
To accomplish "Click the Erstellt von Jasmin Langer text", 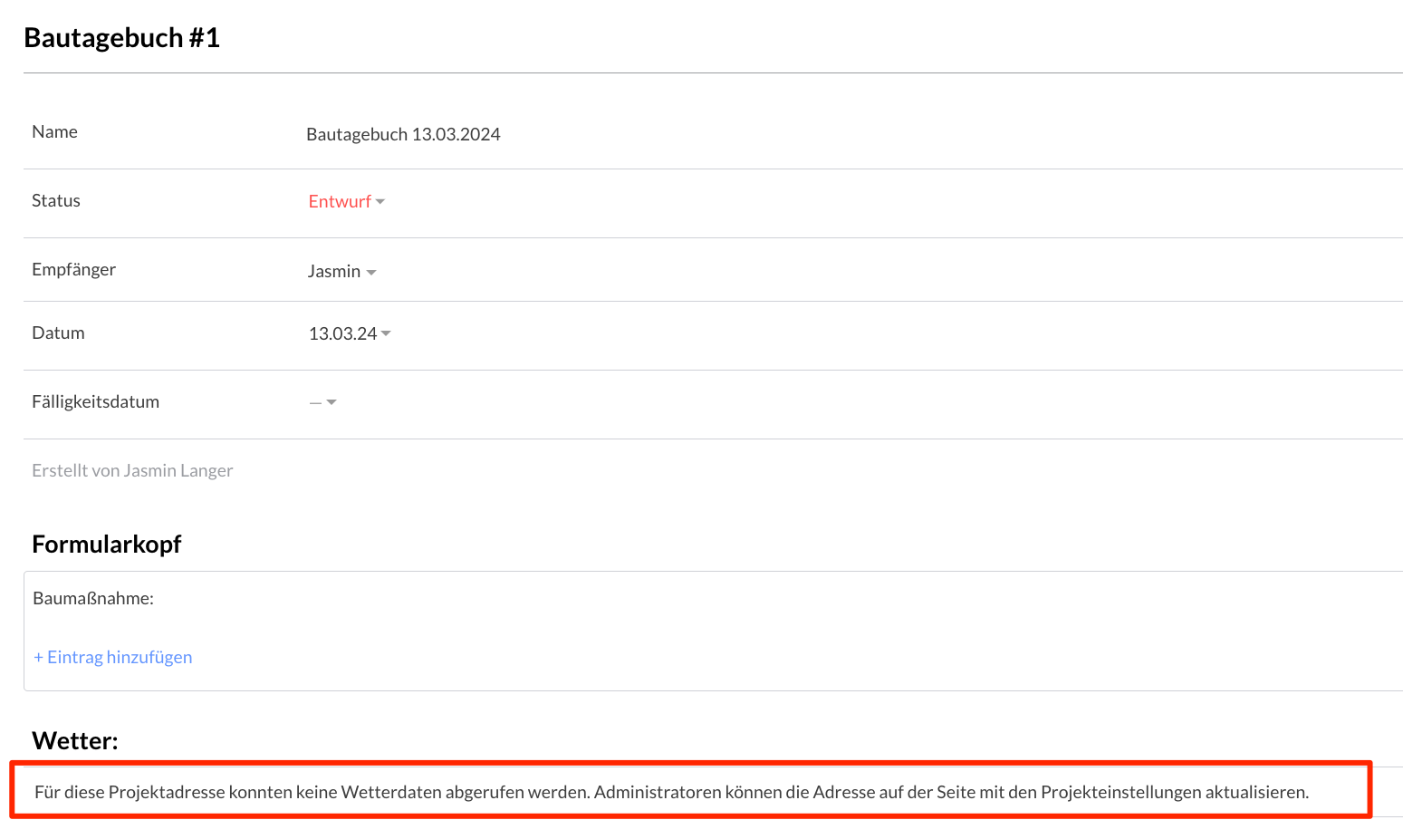I will pyautogui.click(x=132, y=471).
